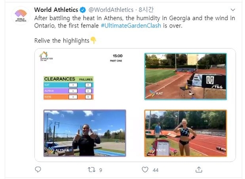Image resolution: width=245 pixels, height=179 pixels.
Task: Click the World Athletics profile avatar
Action: (x=21, y=16)
